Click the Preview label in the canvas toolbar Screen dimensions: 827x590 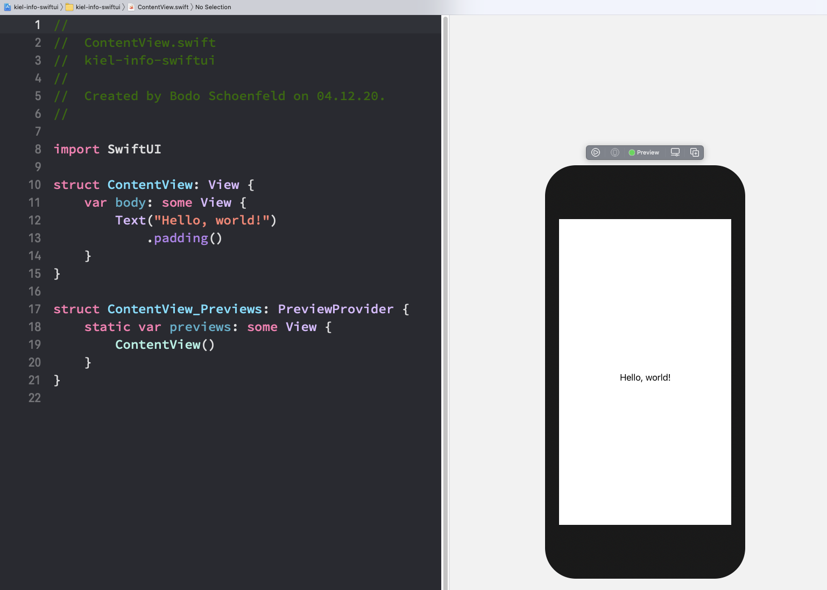(647, 152)
